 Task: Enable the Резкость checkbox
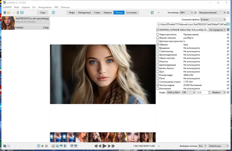(x=158, y=61)
